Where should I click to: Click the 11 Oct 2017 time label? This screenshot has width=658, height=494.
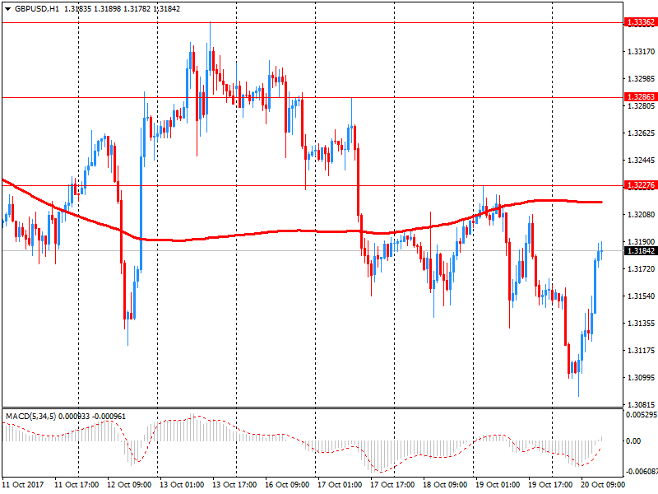coord(23,485)
